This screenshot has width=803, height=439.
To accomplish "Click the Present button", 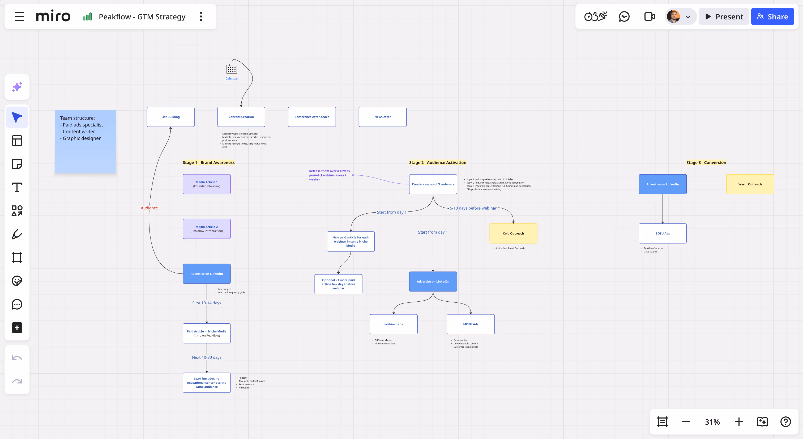I will [x=724, y=17].
